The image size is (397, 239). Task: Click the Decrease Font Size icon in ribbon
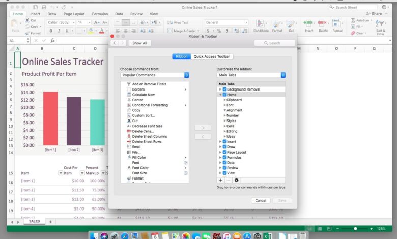tap(105, 22)
